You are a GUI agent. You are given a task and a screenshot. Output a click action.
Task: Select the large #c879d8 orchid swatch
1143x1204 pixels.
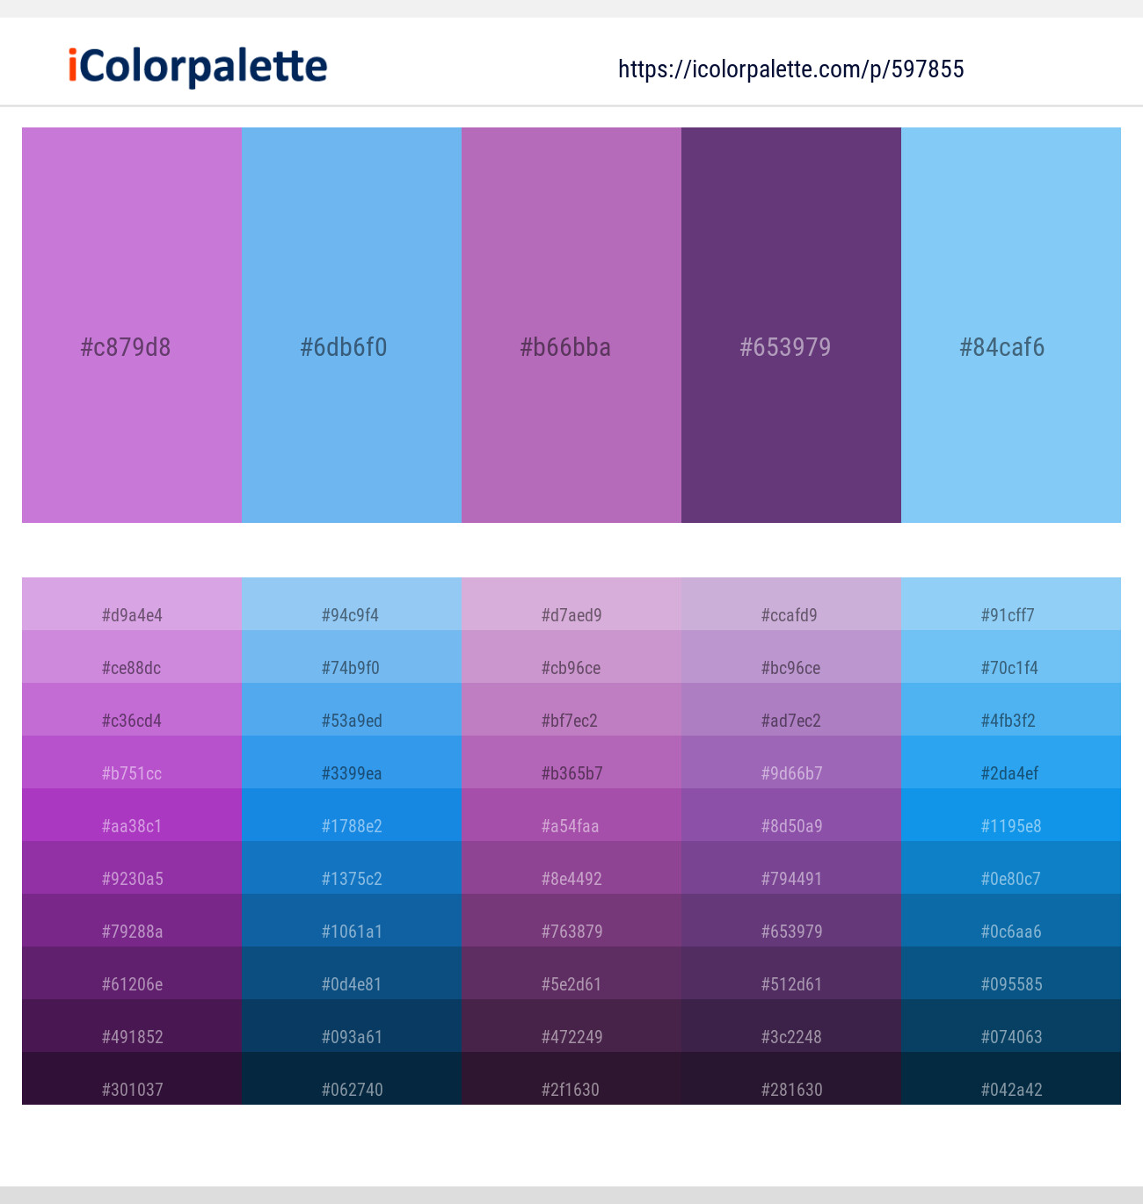point(132,325)
